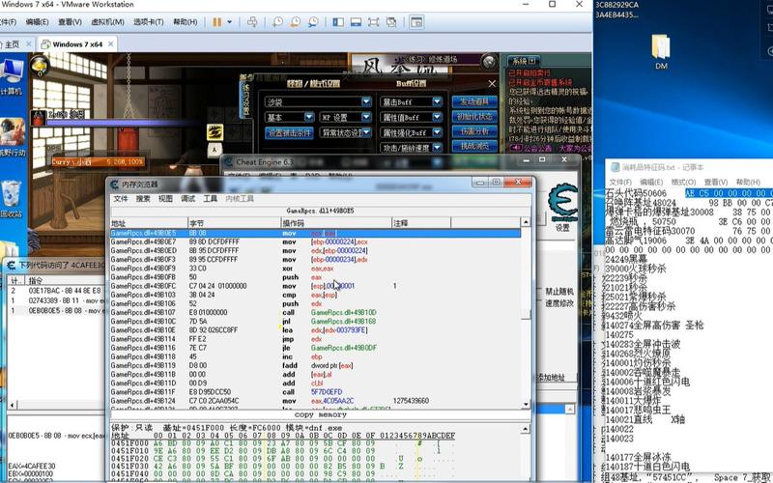Click the 地址 column header in the disassembler

click(x=149, y=223)
